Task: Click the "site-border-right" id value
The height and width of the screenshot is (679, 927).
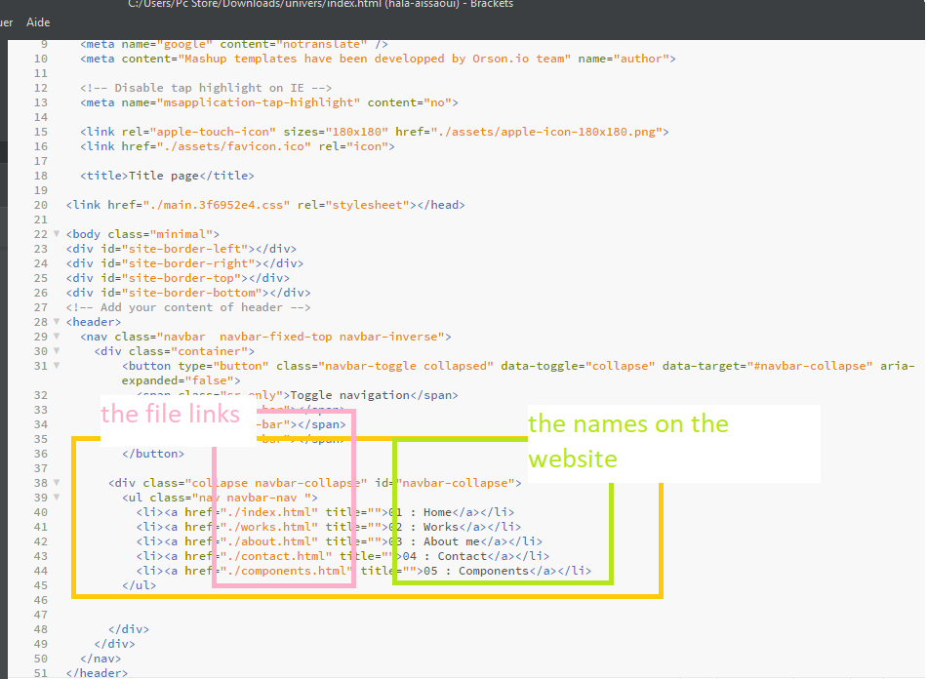Action: [188, 263]
